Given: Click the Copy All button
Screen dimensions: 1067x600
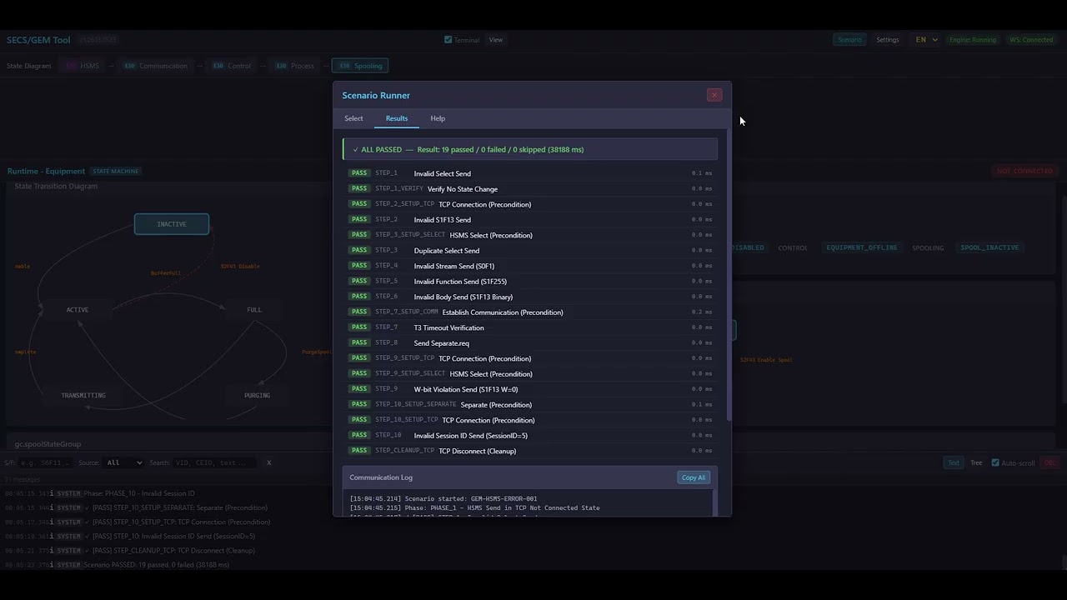Looking at the screenshot, I should pos(694,477).
